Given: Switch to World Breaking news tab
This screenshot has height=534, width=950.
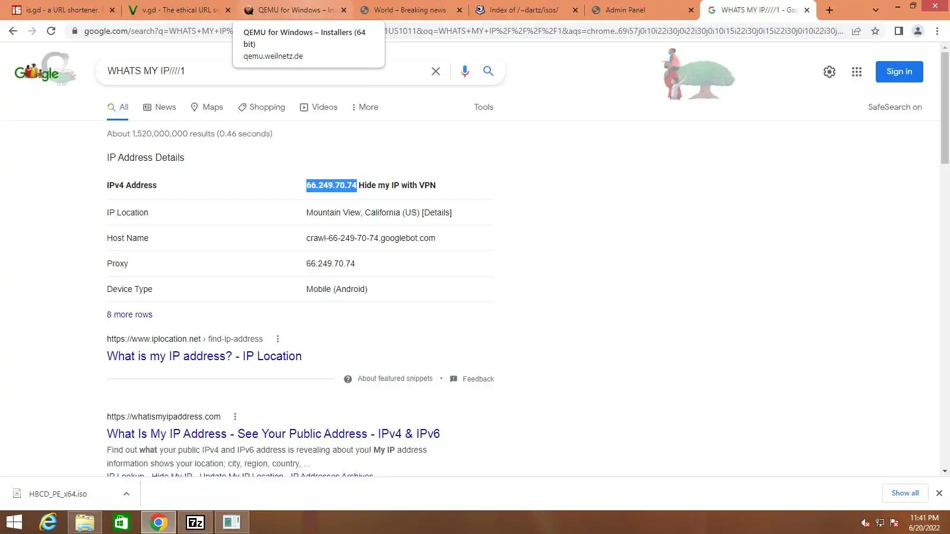Looking at the screenshot, I should (x=411, y=10).
